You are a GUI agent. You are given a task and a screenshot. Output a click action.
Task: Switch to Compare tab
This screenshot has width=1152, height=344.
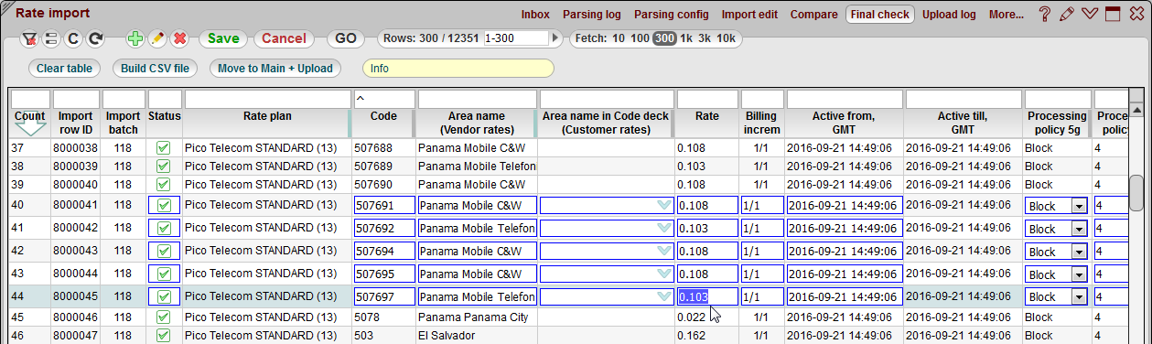813,15
